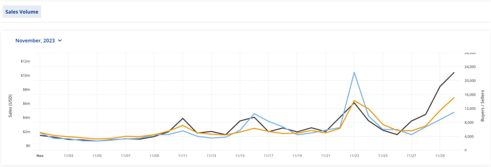
Task: Click the $0 y-axis tick label
Action: 28,146
